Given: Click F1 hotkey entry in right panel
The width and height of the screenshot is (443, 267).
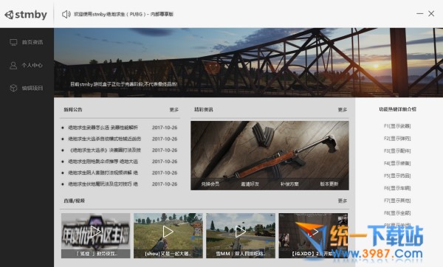Looking at the screenshot, I should [x=397, y=126].
